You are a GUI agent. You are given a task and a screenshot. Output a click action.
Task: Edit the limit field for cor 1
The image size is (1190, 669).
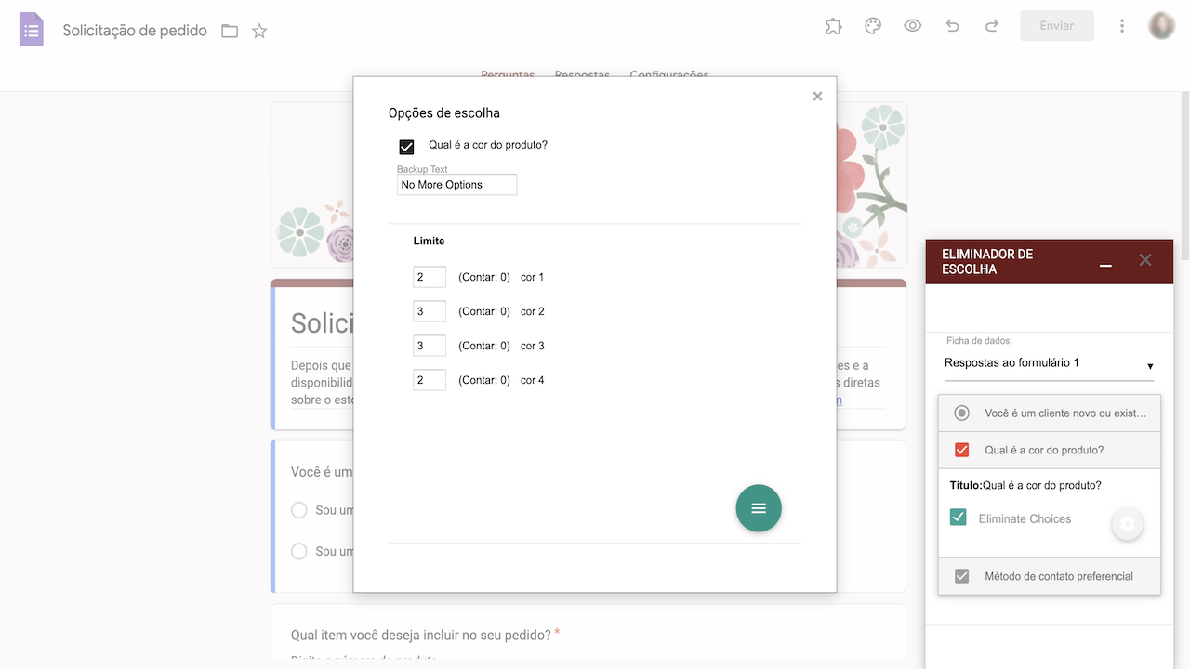[x=430, y=277]
